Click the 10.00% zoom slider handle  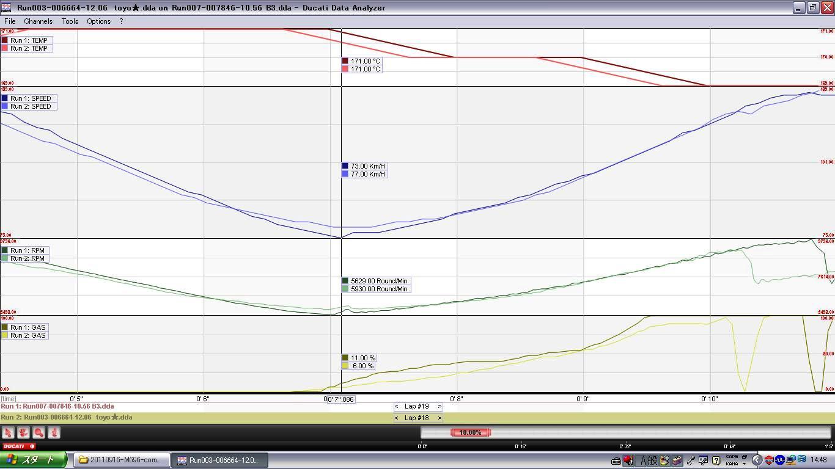470,432
